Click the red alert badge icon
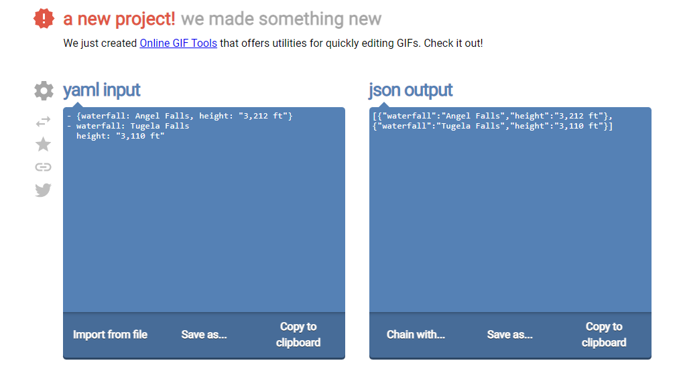679x375 pixels. (x=44, y=19)
